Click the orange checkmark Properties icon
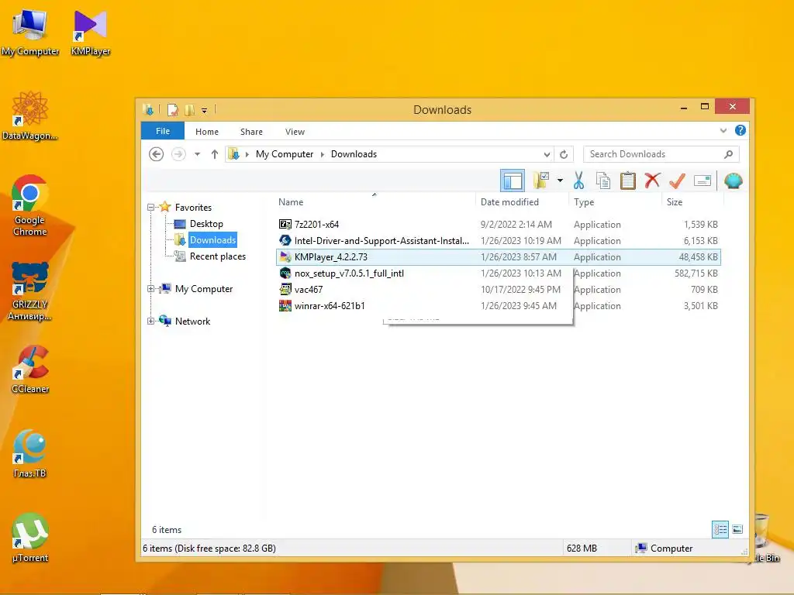Image resolution: width=794 pixels, height=595 pixels. pos(677,180)
